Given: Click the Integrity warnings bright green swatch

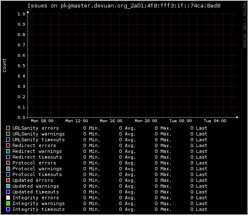Looking at the screenshot, I should point(8,203).
